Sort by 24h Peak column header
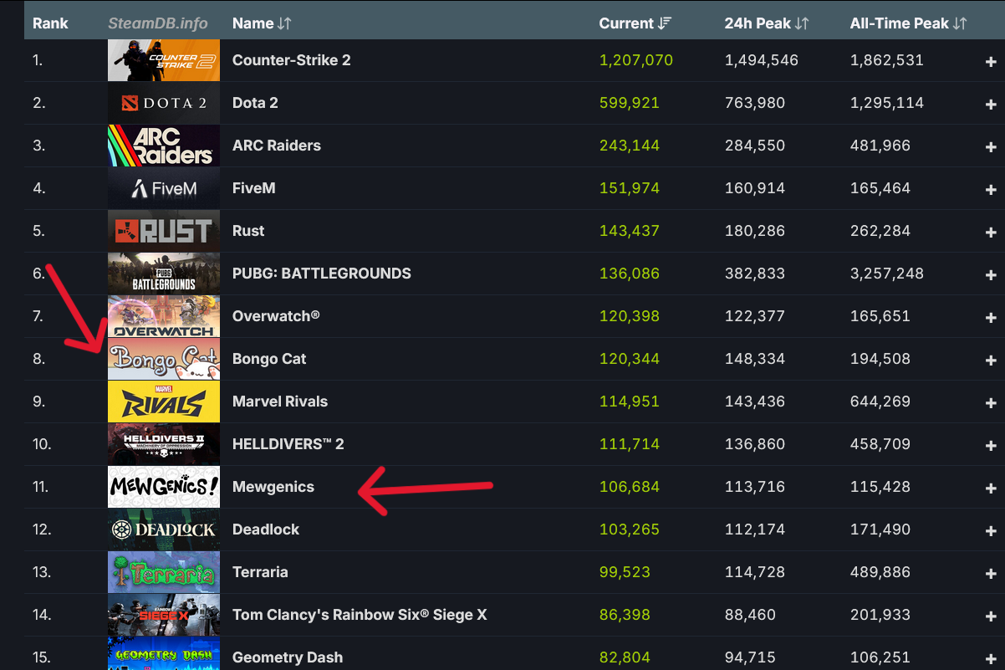Screen dimensions: 1005x670 coord(766,23)
